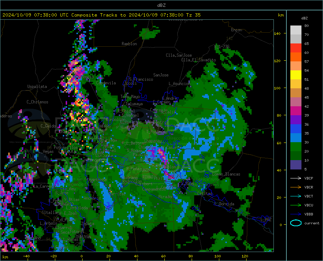This screenshot has height=261, width=323.
Task: Click the L_Vegas place label
Action: pyautogui.click(x=46, y=152)
